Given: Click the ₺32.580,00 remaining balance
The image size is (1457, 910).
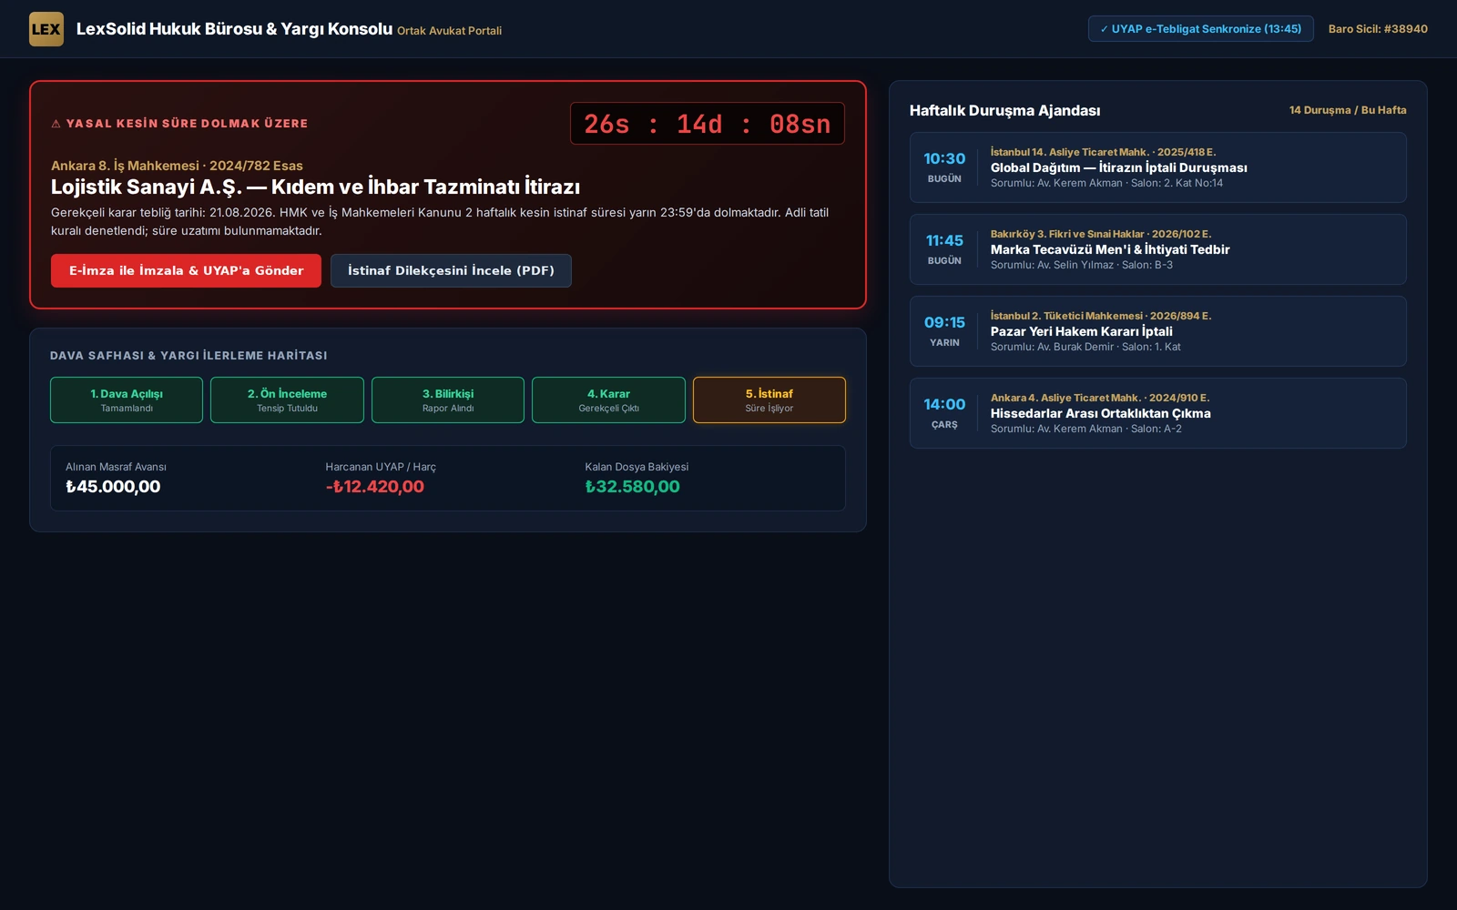Looking at the screenshot, I should coord(632,487).
